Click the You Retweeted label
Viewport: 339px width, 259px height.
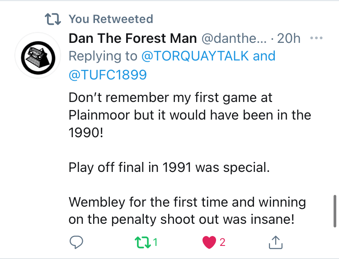(x=111, y=19)
